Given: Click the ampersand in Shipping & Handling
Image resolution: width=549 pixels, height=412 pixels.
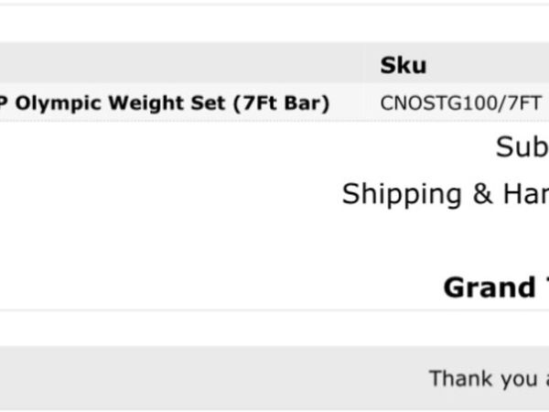Looking at the screenshot, I should coord(482,194).
